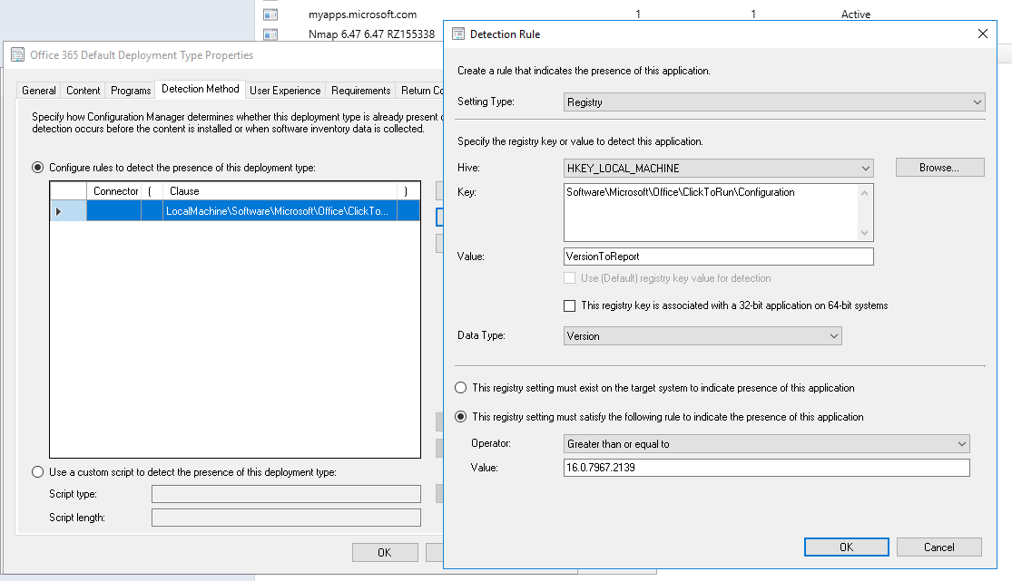
Task: Click the Nmap 6.47 application icon
Action: tap(270, 34)
